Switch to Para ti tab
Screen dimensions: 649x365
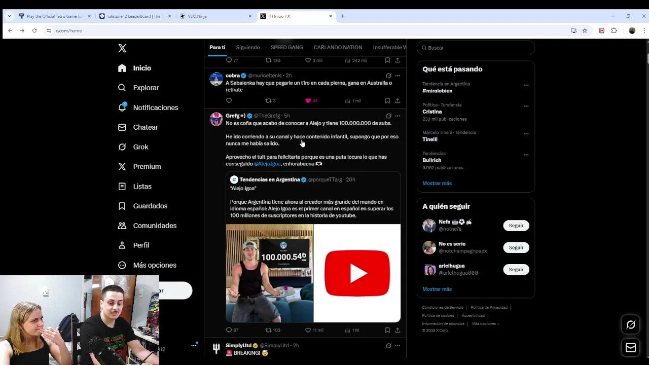pyautogui.click(x=217, y=47)
